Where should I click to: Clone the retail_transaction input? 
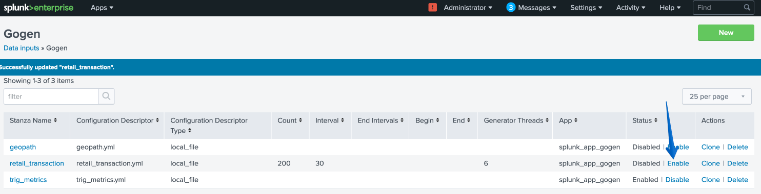click(x=710, y=163)
